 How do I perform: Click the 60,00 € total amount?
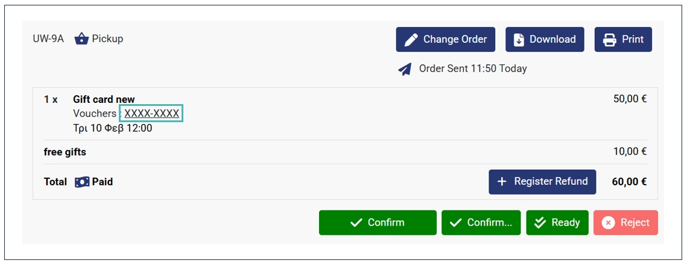click(629, 182)
